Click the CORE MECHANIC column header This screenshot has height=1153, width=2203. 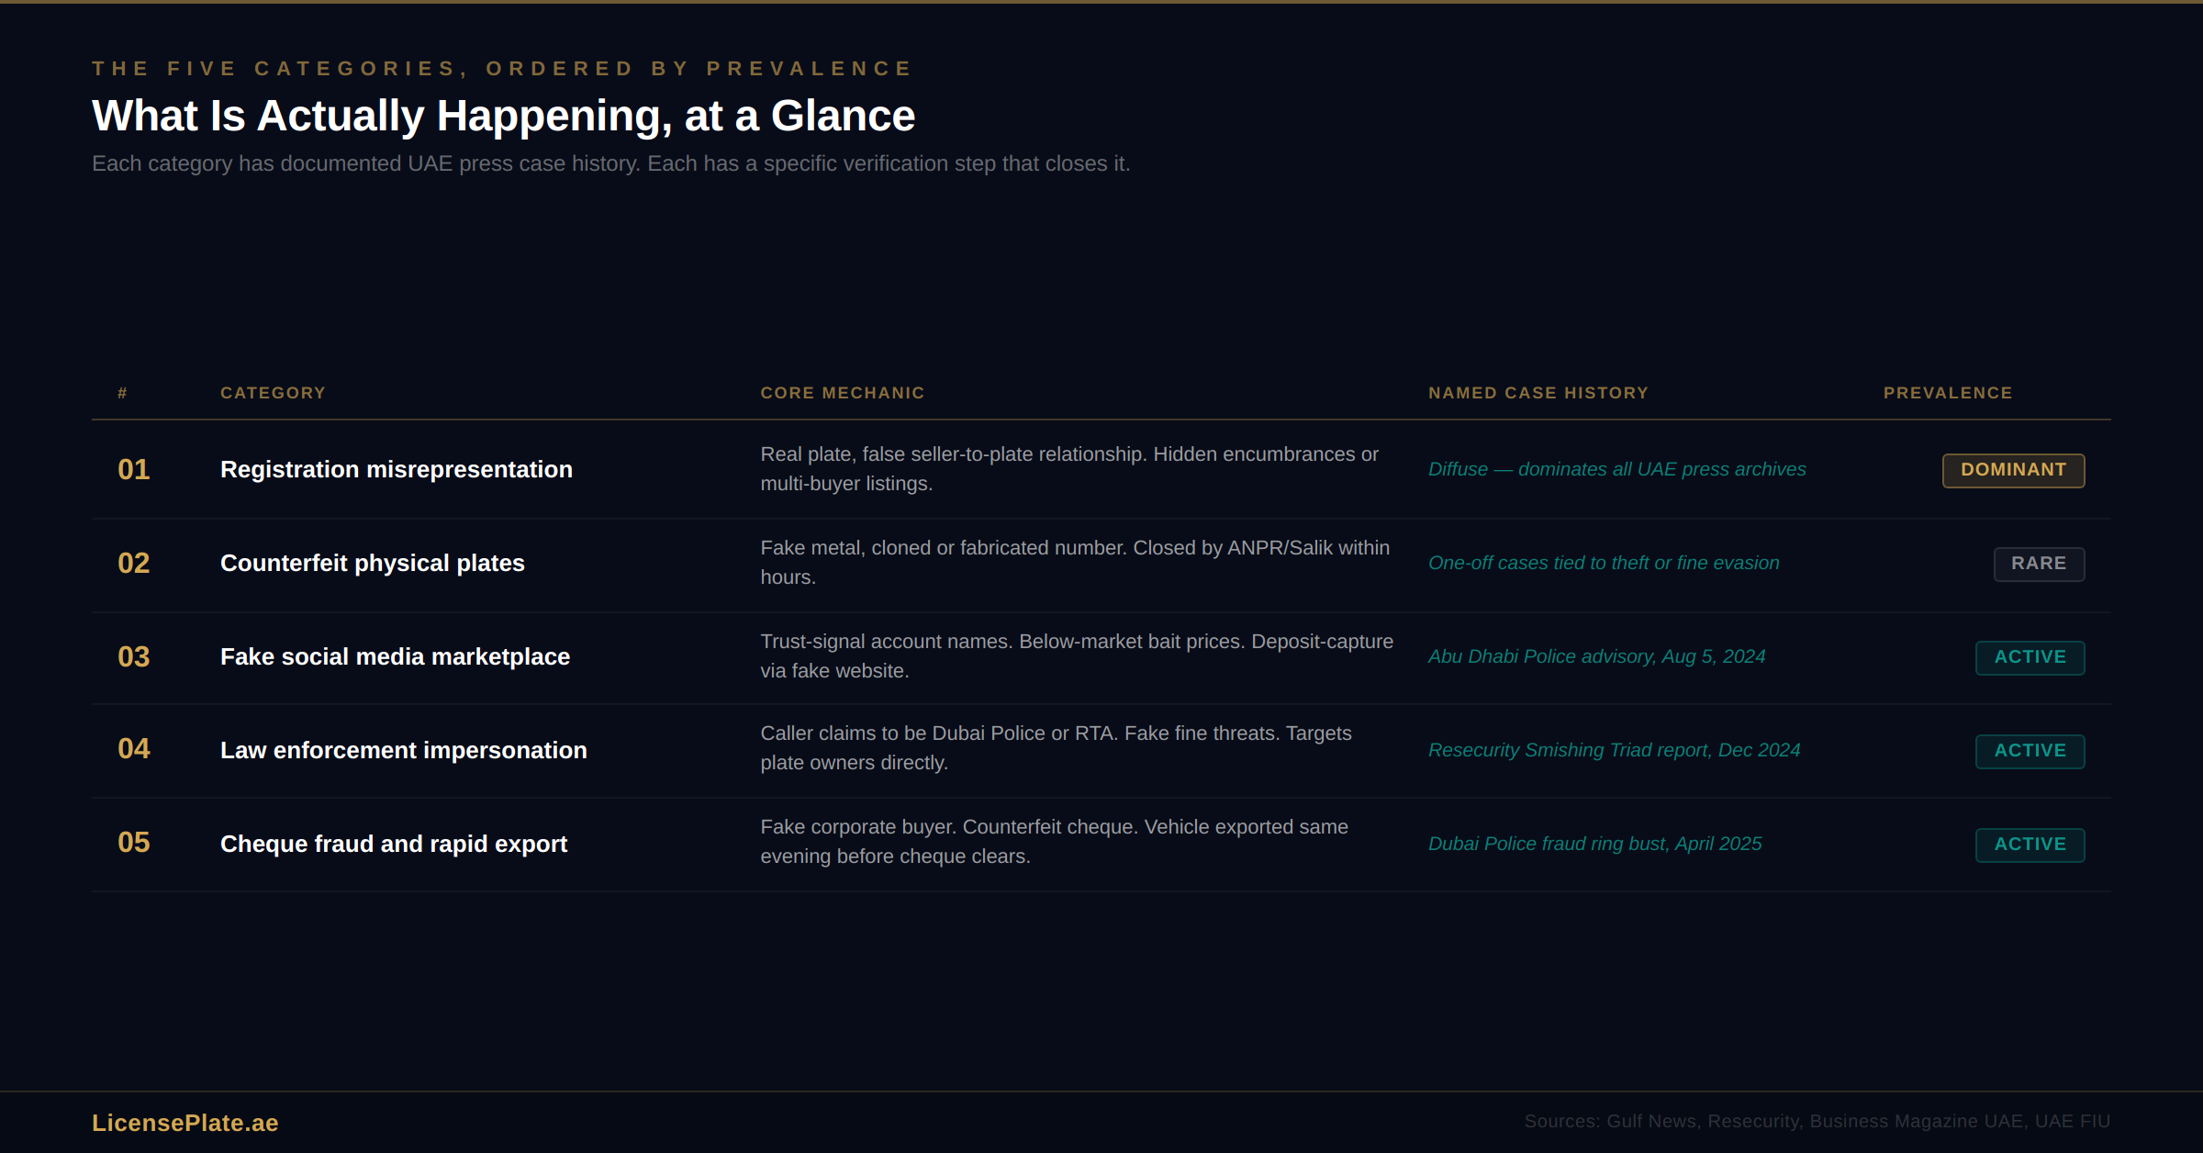(x=842, y=393)
